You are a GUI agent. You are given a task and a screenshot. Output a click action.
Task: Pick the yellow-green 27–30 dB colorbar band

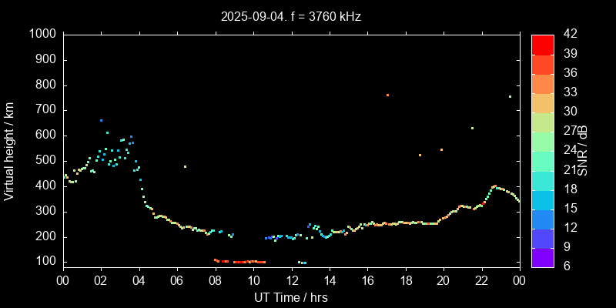pyautogui.click(x=543, y=122)
